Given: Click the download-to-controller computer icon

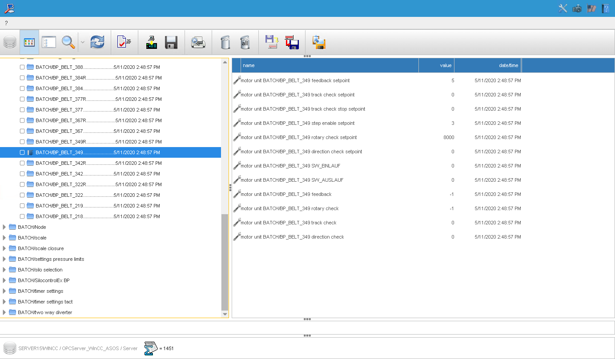Looking at the screenshot, I should [x=152, y=42].
